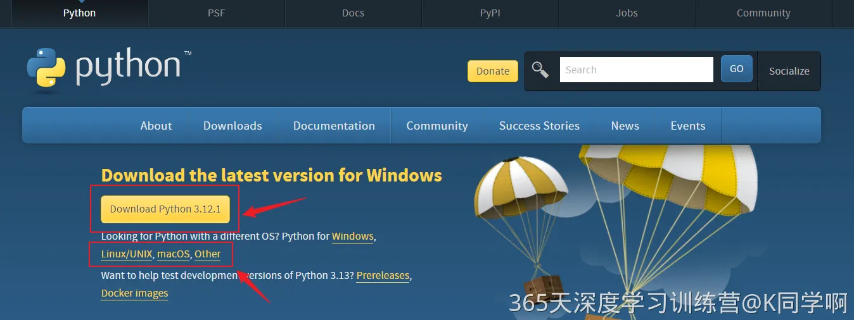Go to the PyPI top tab
The width and height of the screenshot is (854, 320).
[x=490, y=13]
